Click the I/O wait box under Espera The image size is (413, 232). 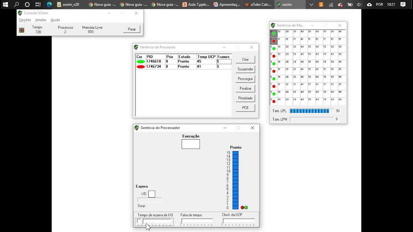coord(152,194)
